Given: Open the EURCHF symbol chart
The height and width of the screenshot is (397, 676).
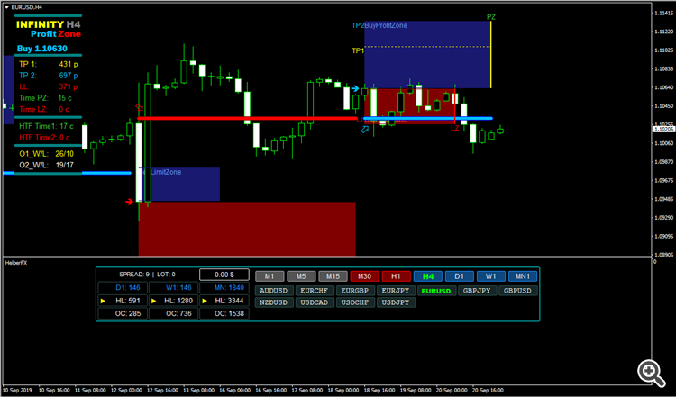Looking at the screenshot, I should [315, 291].
